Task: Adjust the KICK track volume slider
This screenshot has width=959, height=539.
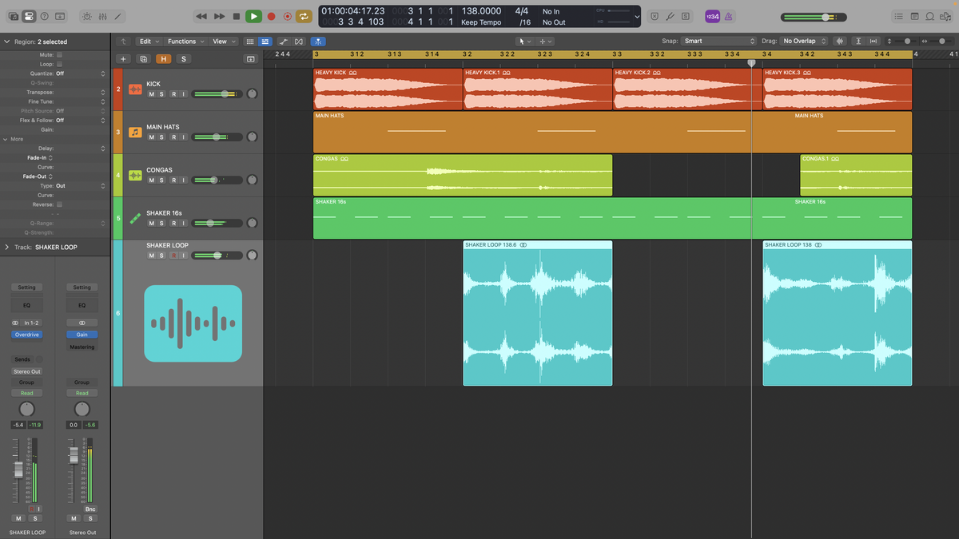Action: pos(217,94)
